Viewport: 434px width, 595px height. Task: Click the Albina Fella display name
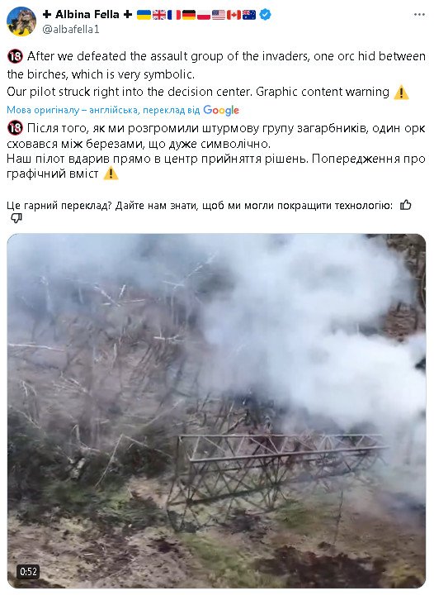coord(87,14)
